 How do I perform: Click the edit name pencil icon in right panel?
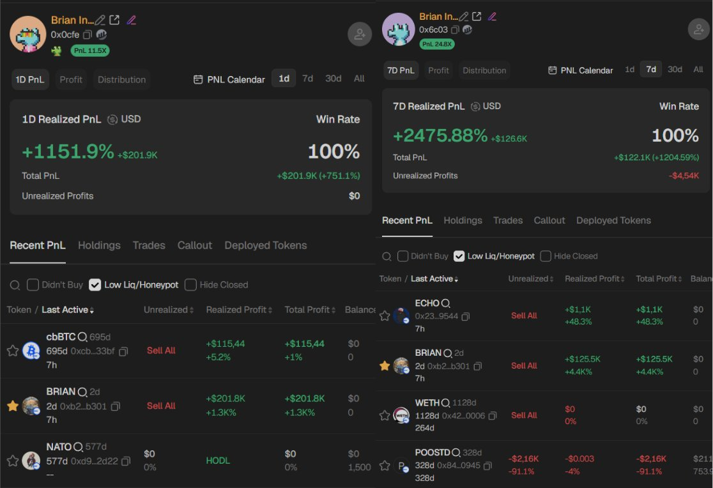(x=463, y=17)
